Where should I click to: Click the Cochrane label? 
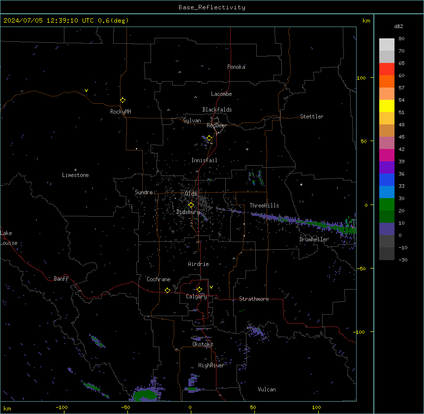pyautogui.click(x=158, y=279)
